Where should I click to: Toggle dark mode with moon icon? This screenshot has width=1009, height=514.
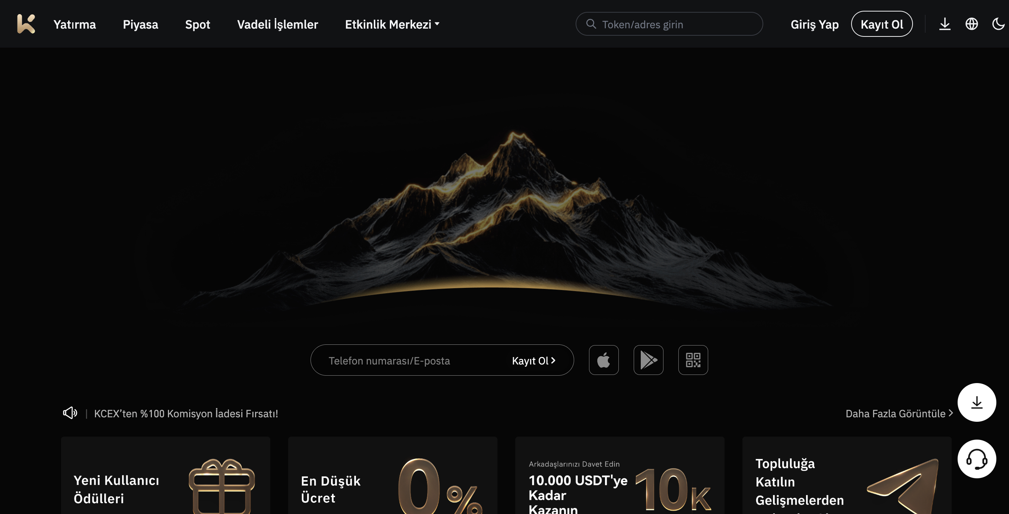coord(998,24)
